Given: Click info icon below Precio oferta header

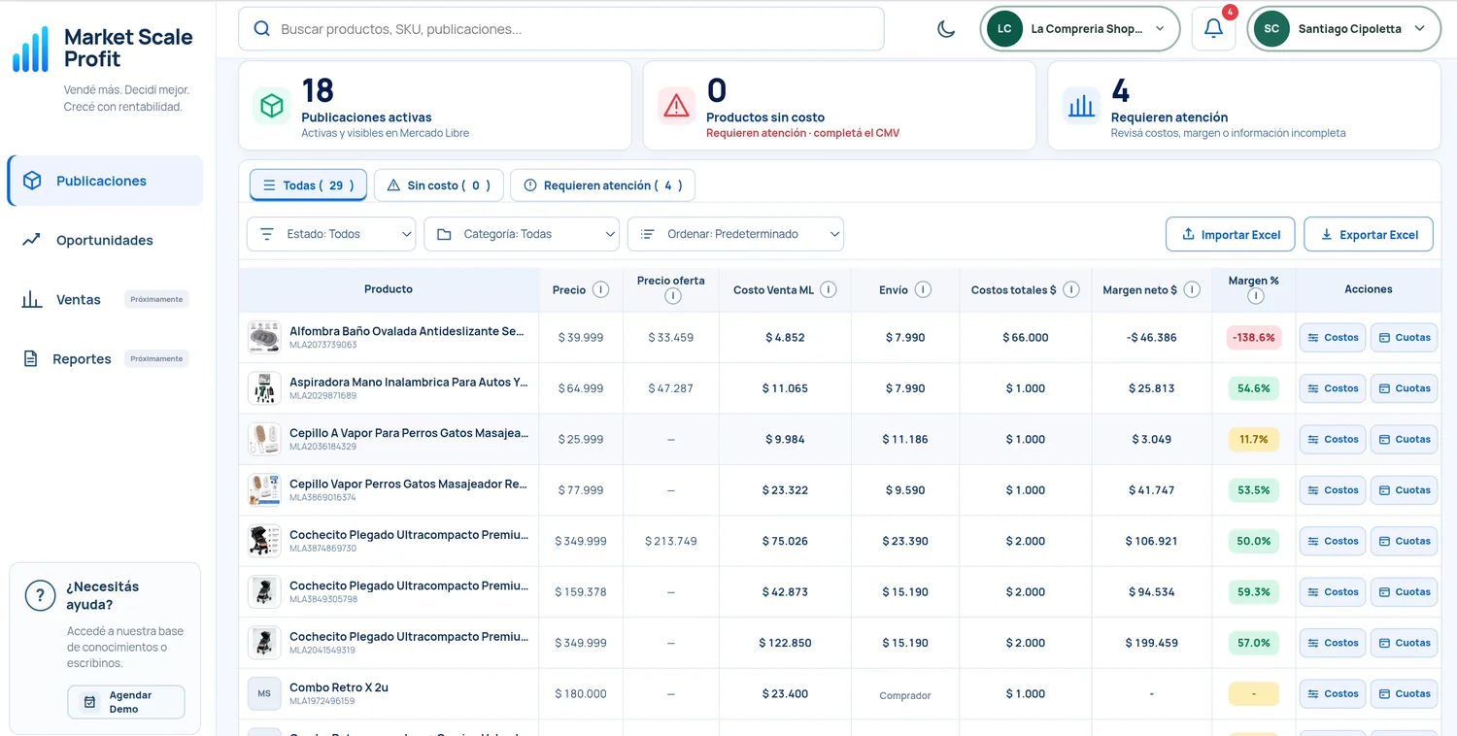Looking at the screenshot, I should click(x=672, y=296).
